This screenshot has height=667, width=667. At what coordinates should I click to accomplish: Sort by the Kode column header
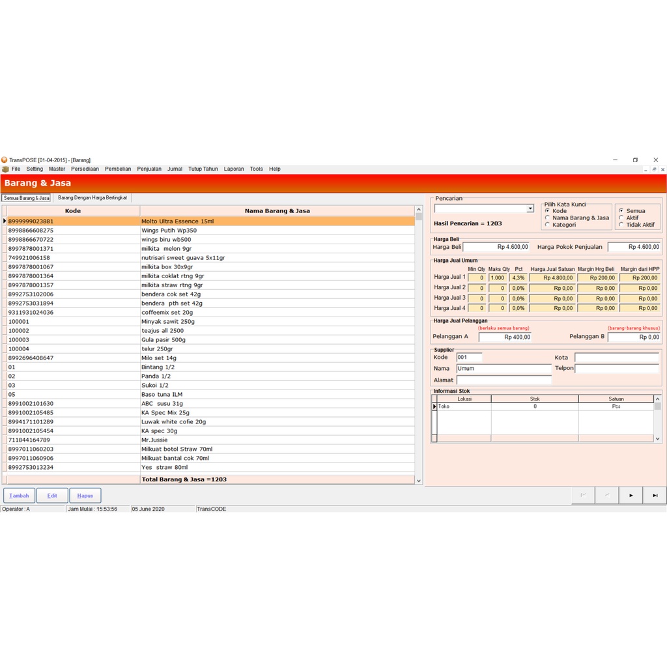pos(73,210)
